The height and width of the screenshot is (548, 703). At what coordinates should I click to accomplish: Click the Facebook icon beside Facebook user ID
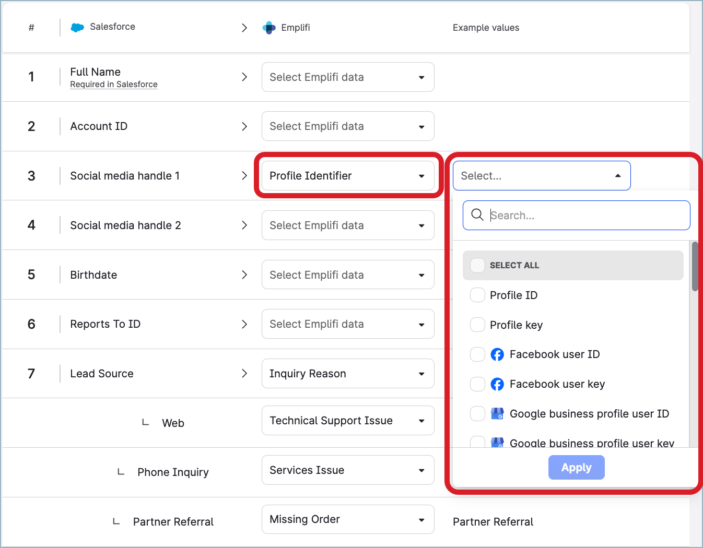[x=497, y=355]
